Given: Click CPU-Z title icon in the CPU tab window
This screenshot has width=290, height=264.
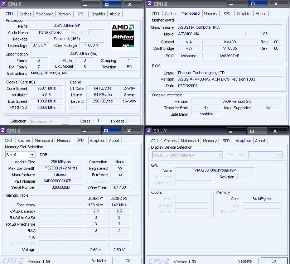Looking at the screenshot, I should [4, 4].
